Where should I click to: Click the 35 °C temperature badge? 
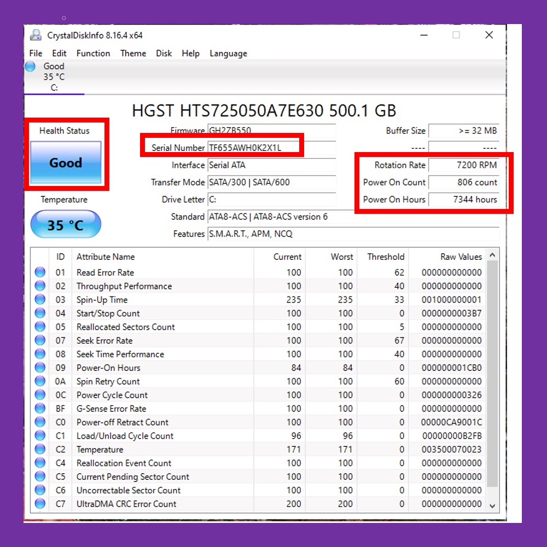coord(66,224)
